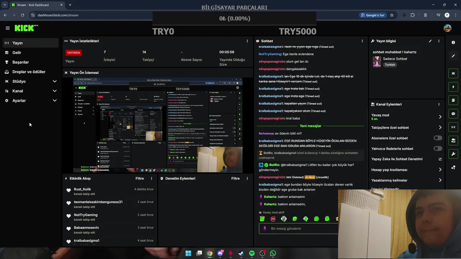Image resolution: width=461 pixels, height=259 pixels.
Task: Open Yasaklanmış kelimeler chevron
Action: (x=440, y=180)
